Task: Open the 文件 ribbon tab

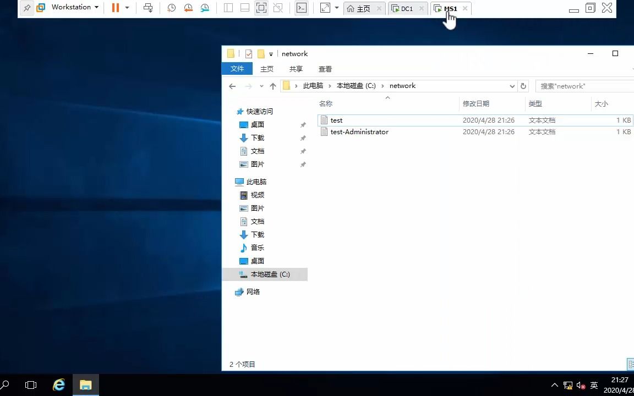Action: pos(237,69)
